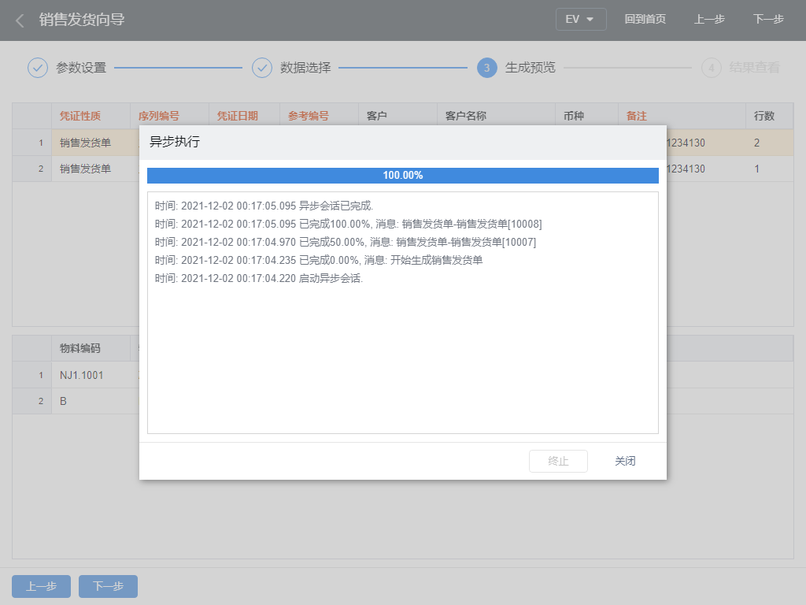Image resolution: width=806 pixels, height=605 pixels.
Task: Click step 4 结果查看 circle icon
Action: pos(712,68)
